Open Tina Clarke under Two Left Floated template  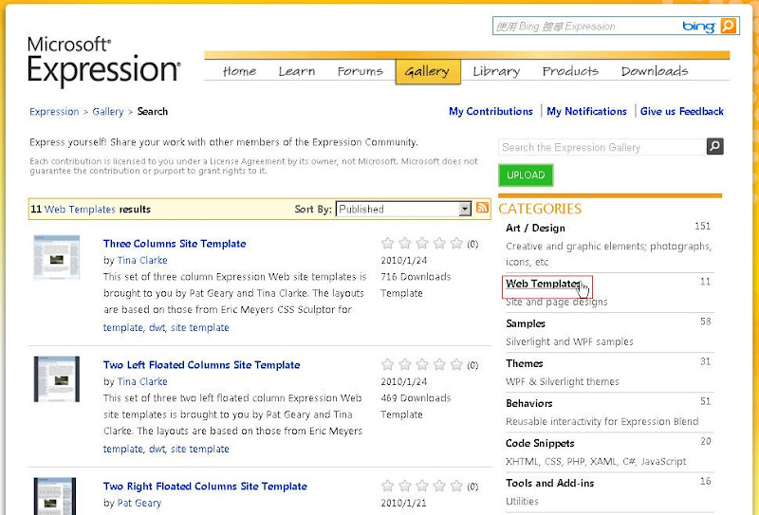(142, 381)
